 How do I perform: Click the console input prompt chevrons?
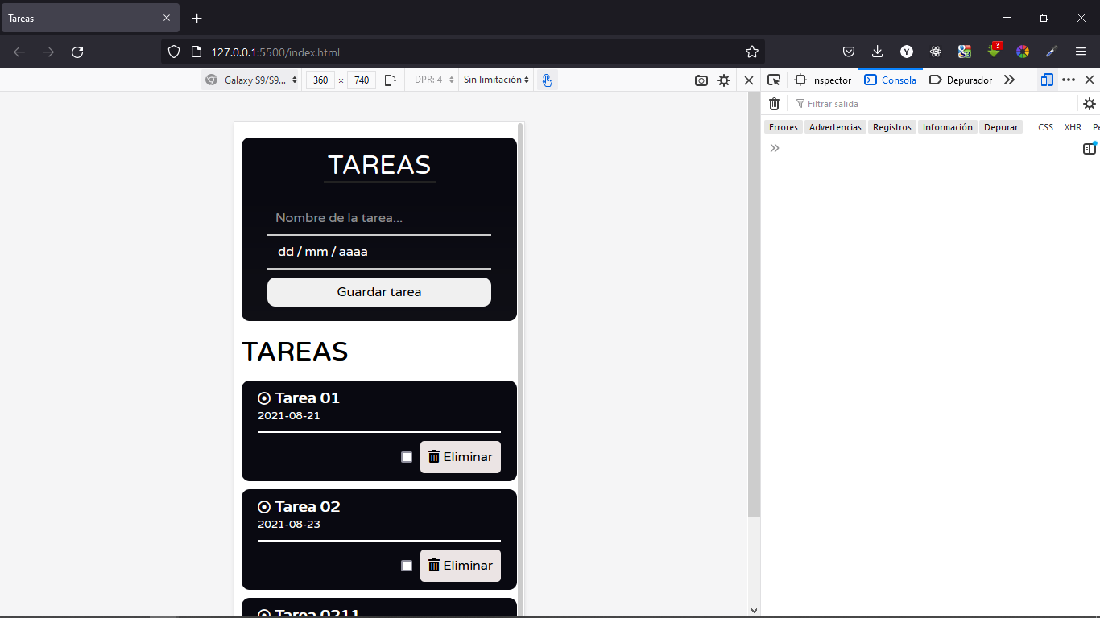(x=774, y=148)
